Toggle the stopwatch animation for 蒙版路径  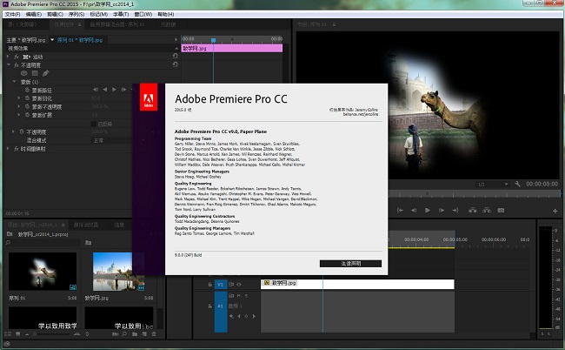tap(26, 90)
